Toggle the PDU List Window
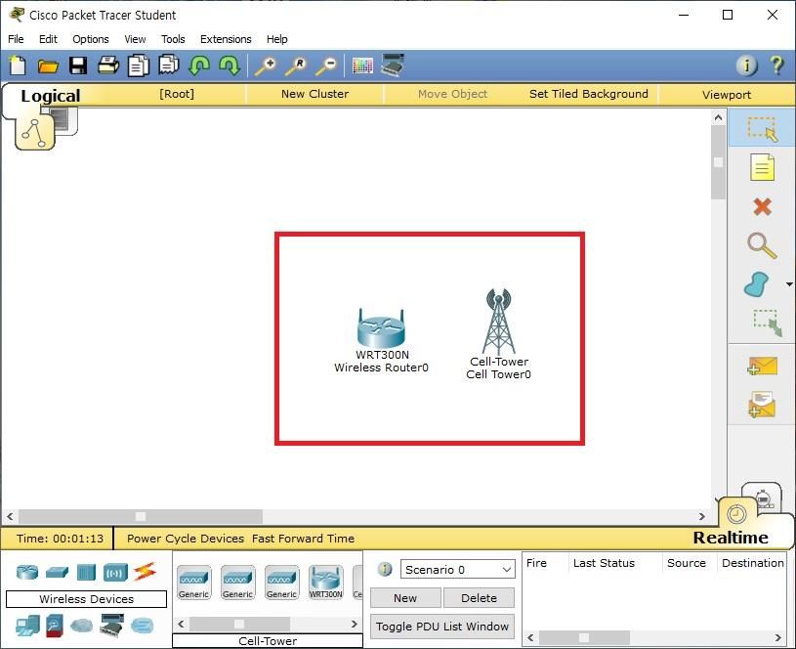Image resolution: width=796 pixels, height=649 pixels. click(442, 627)
